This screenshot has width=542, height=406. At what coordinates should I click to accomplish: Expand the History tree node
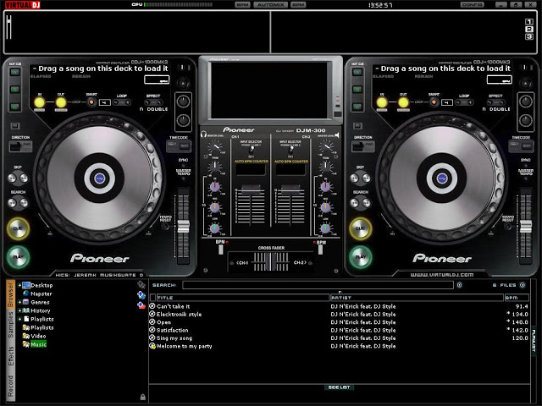click(19, 310)
